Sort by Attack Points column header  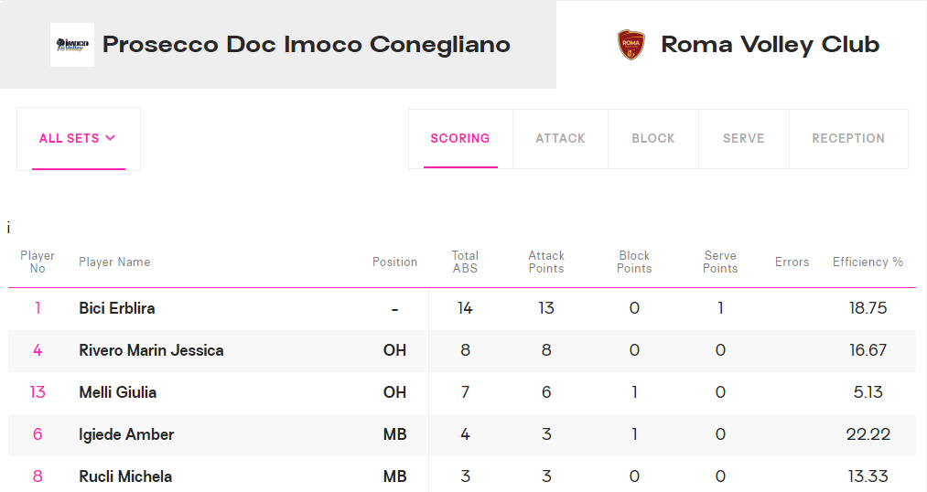pos(546,262)
